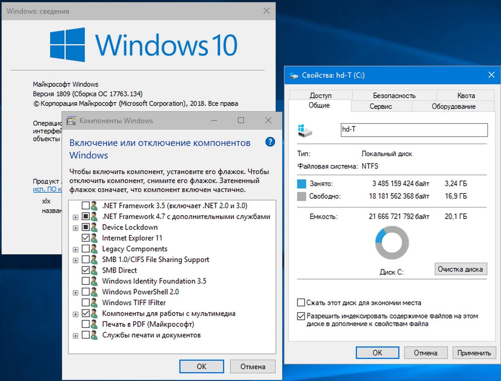Click component icon beside Windows Identity Foundation 3.5
501x381 pixels.
click(94, 281)
